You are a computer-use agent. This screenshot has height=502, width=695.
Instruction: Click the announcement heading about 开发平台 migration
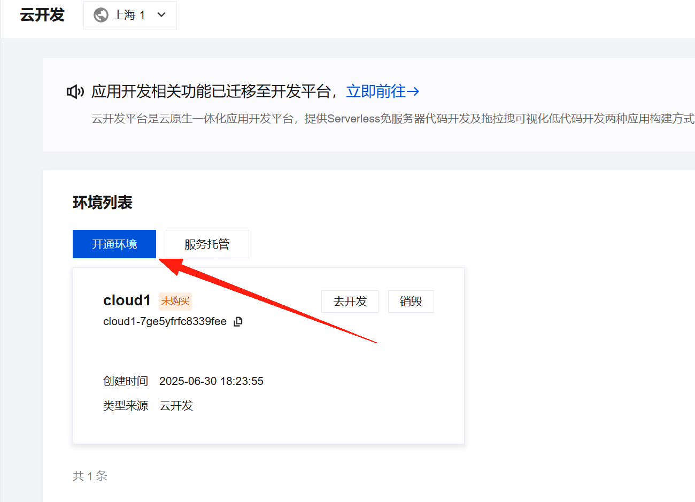pyautogui.click(x=214, y=91)
